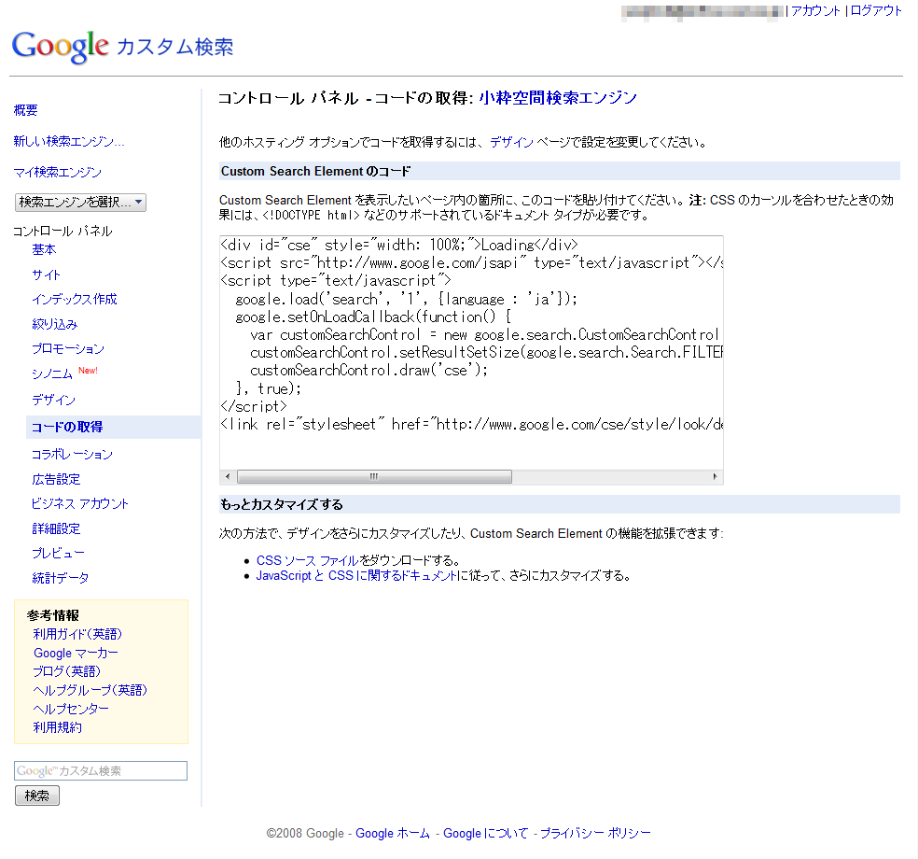This screenshot has height=859, width=918.
Task: Open the 概要 sidebar link
Action: [x=26, y=110]
